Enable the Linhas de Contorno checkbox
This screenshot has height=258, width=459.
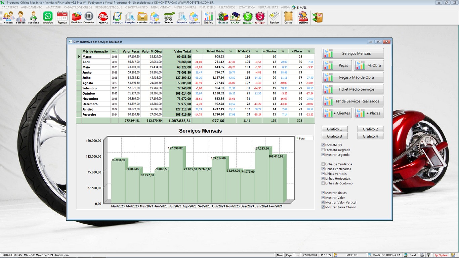[323, 183]
